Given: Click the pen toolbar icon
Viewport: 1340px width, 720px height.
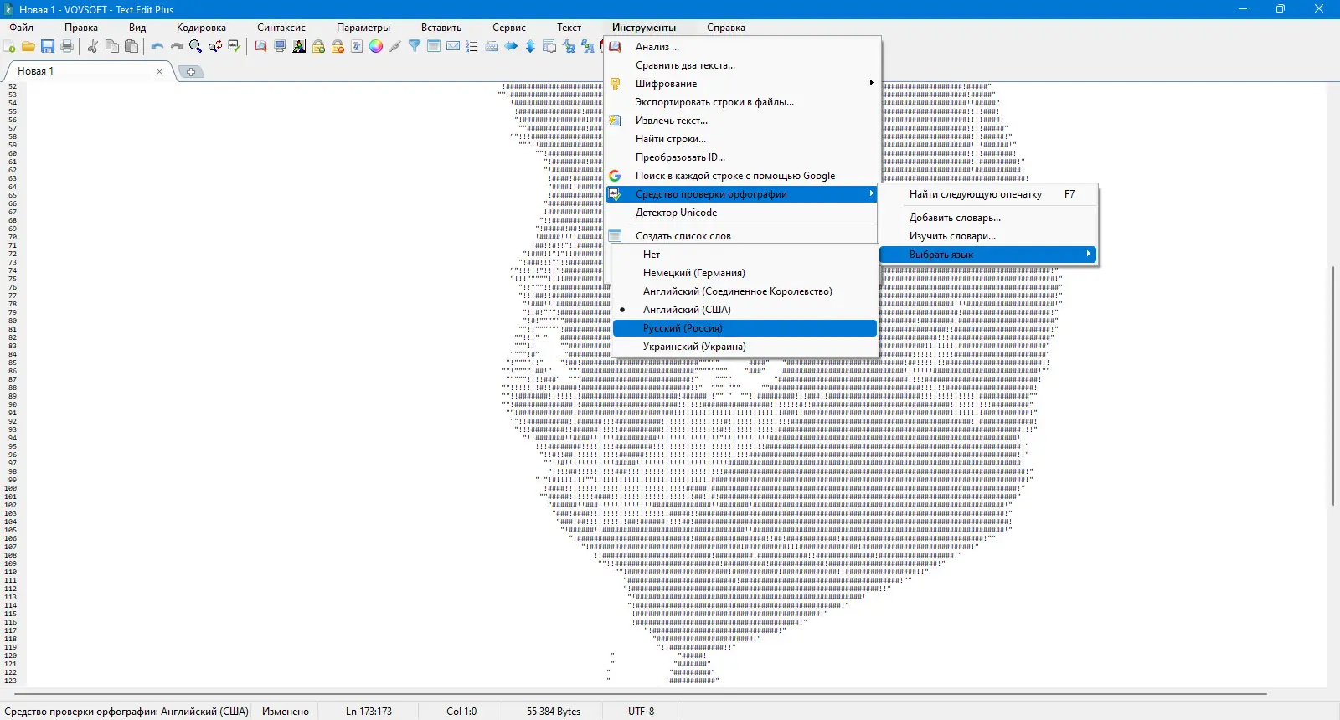Looking at the screenshot, I should [x=395, y=46].
